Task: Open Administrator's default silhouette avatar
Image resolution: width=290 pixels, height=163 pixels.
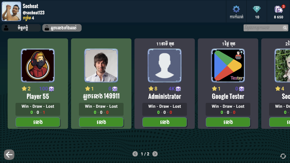Action: click(165, 66)
